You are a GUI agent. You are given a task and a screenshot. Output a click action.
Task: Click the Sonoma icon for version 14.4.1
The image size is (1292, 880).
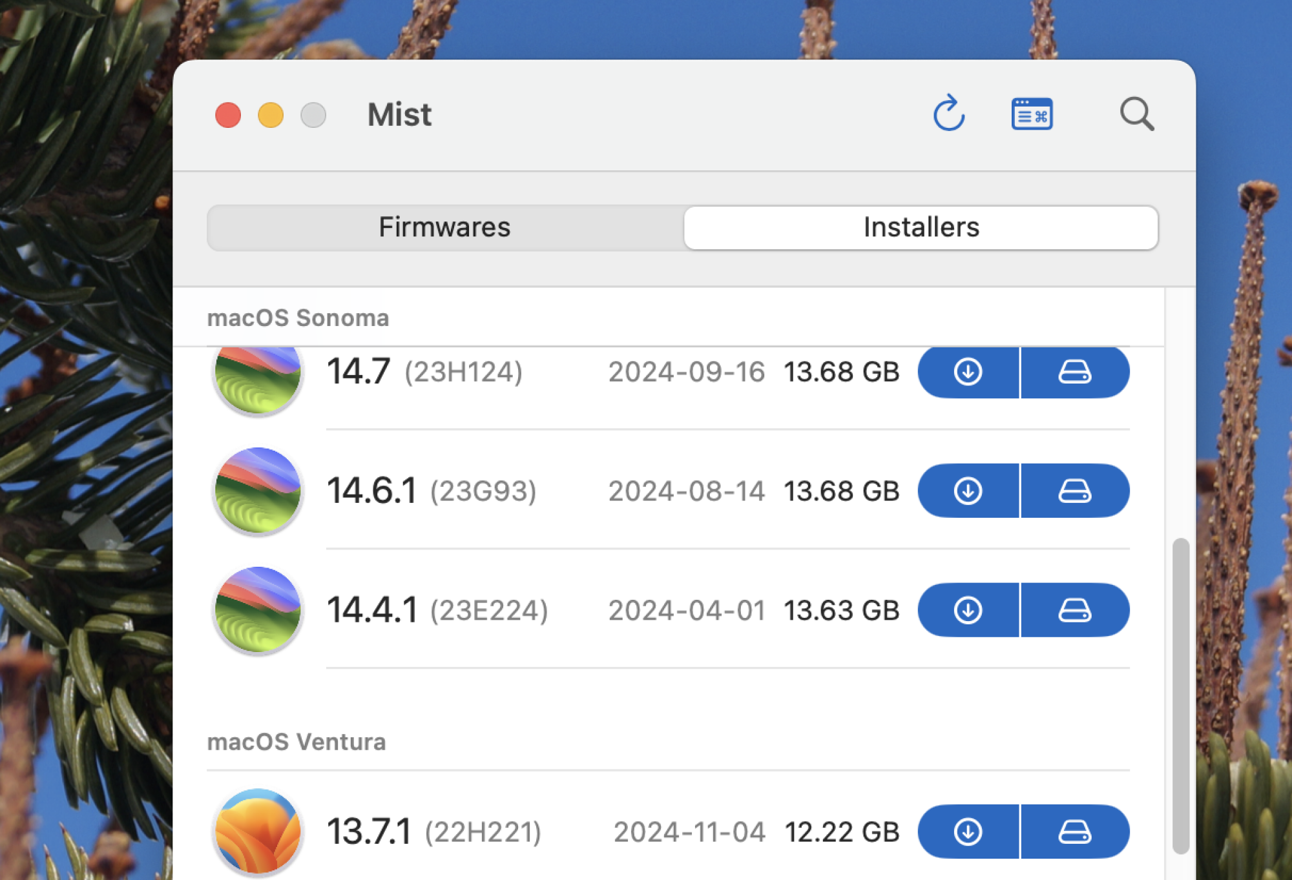(x=258, y=610)
